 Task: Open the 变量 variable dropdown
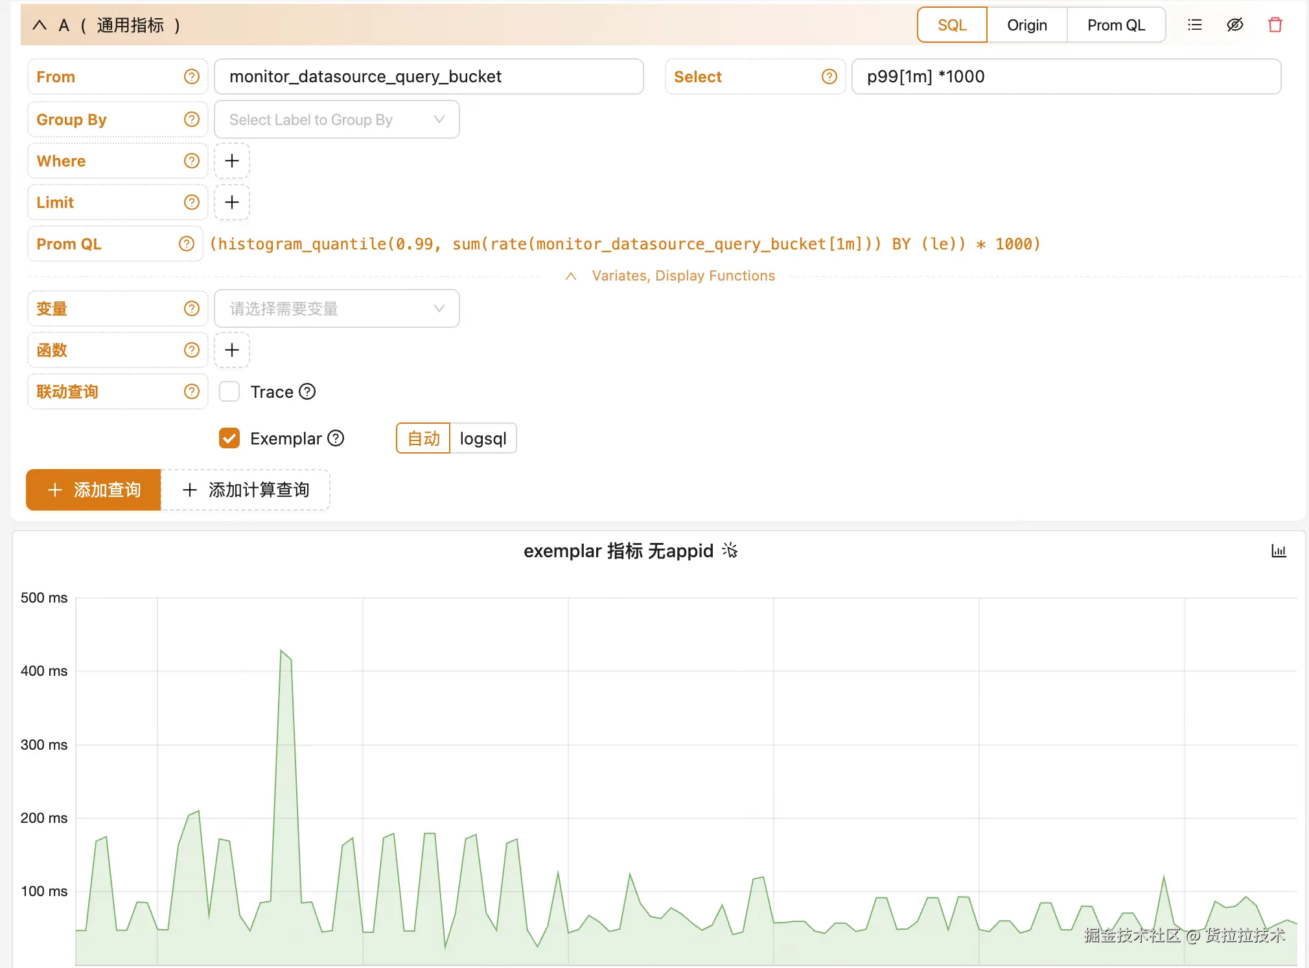[336, 309]
